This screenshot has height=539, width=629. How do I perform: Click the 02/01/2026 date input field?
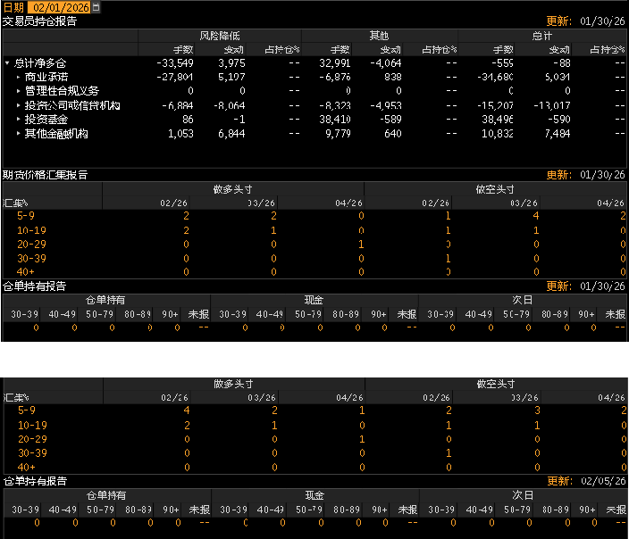point(59,7)
